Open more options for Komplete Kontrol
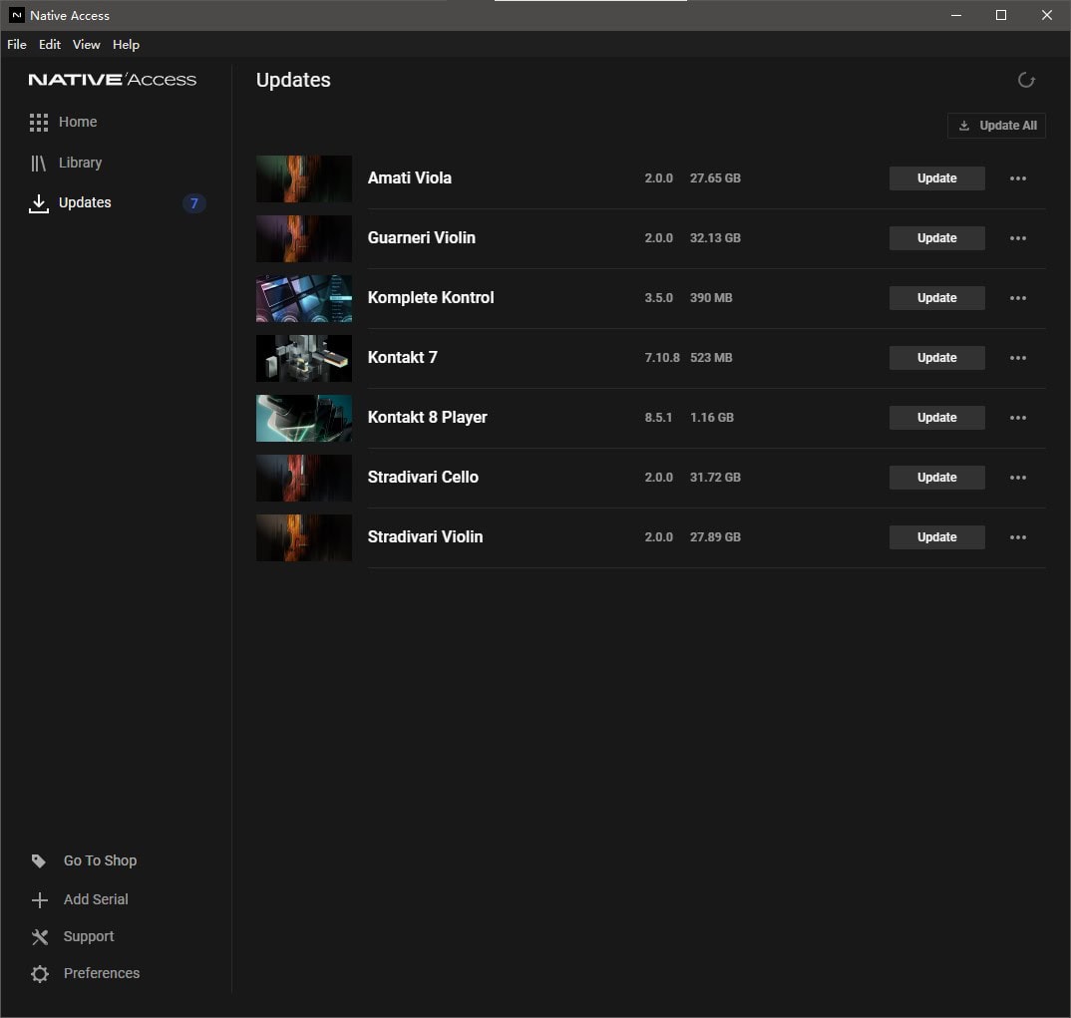 point(1017,298)
